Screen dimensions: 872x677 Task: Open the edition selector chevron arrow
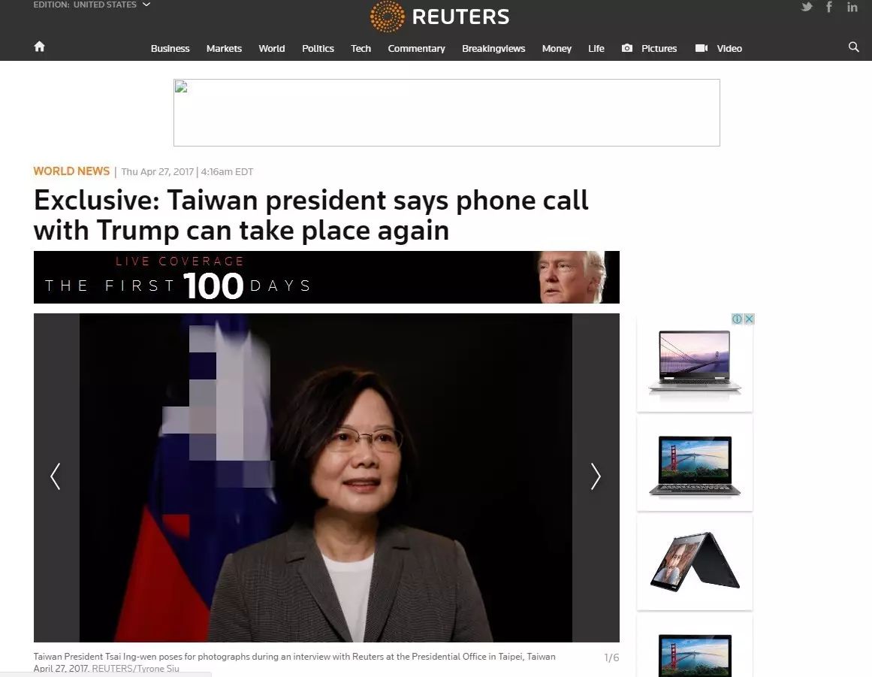[144, 5]
